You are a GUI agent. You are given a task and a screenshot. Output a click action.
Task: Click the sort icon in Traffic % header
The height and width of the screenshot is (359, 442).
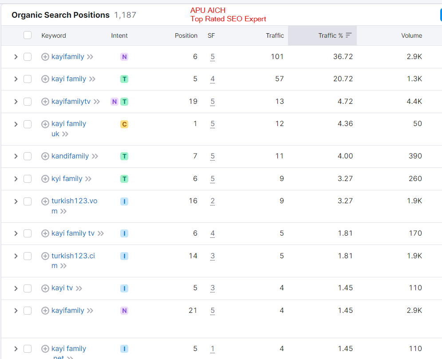(x=349, y=36)
